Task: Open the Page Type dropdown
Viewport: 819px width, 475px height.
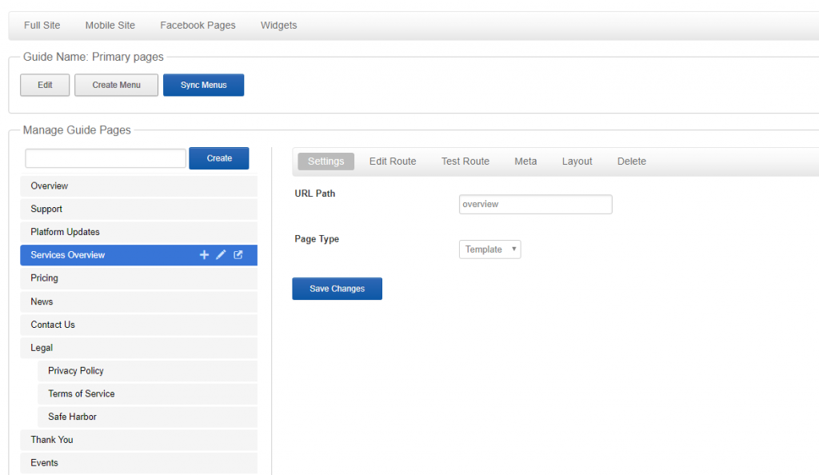Action: [490, 249]
